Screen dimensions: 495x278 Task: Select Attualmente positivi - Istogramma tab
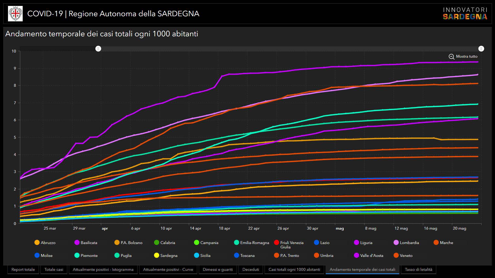[103, 270]
